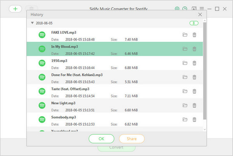Open folder for 1950.mp3
This screenshot has height=156, width=233.
click(x=185, y=63)
